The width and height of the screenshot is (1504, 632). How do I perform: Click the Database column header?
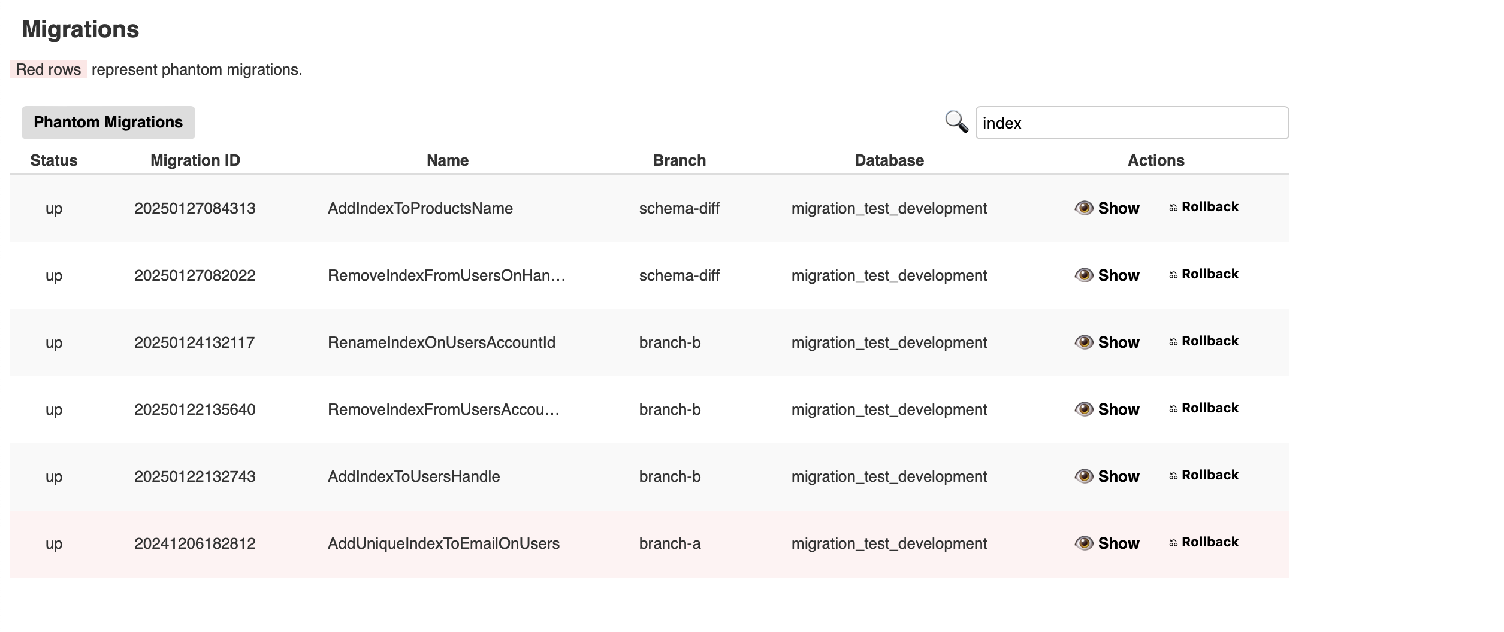889,160
